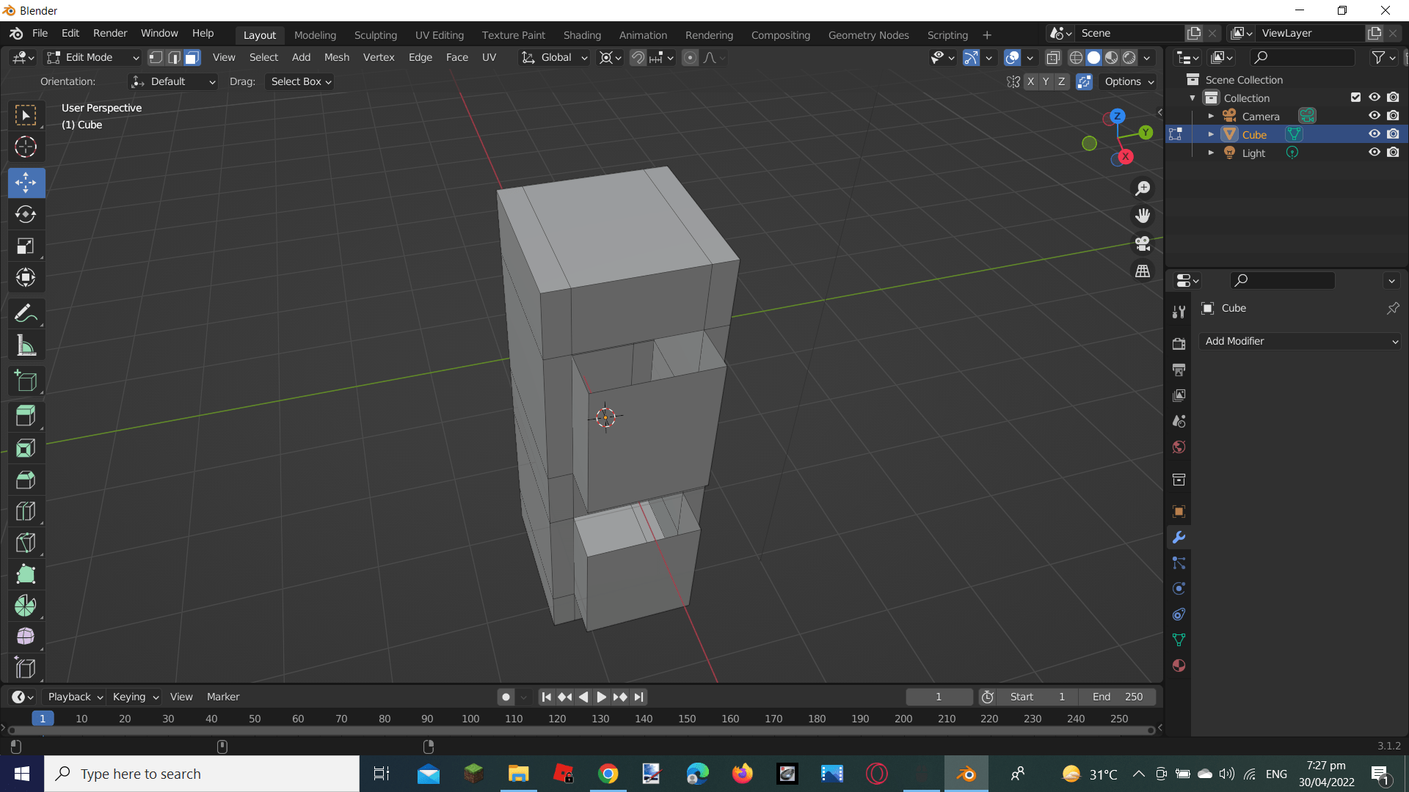Viewport: 1409px width, 792px height.
Task: Switch to face select mode
Action: 192,57
